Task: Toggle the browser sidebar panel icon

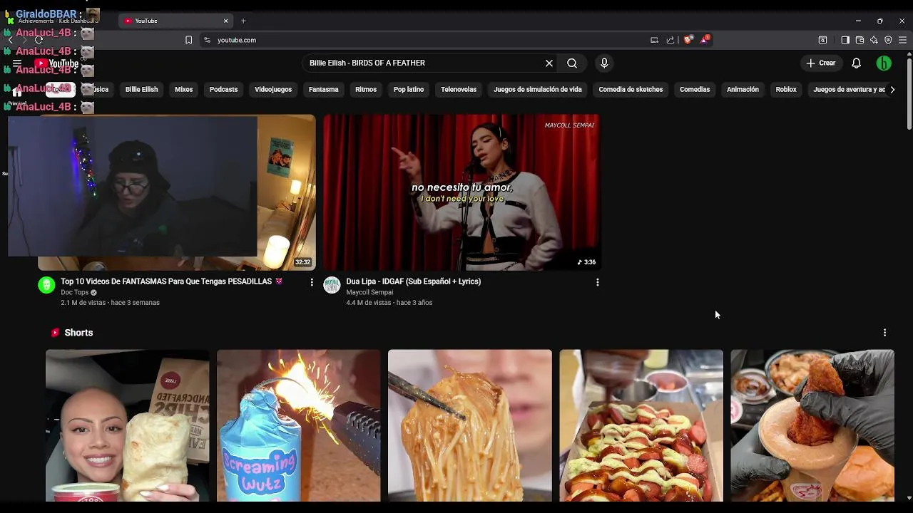Action: coord(845,40)
